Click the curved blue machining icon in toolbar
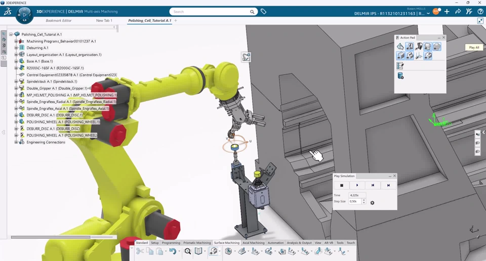Image resolution: width=486 pixels, height=261 pixels. tap(318, 251)
